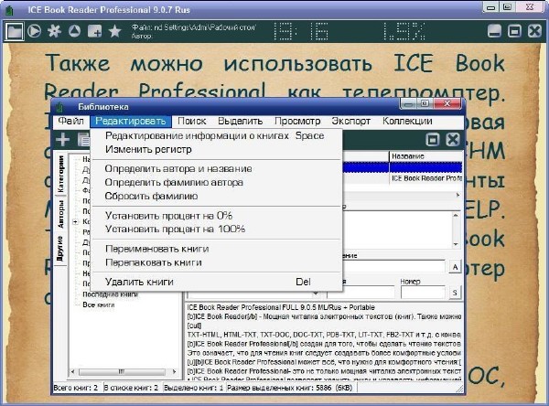Screen dimensions: 549x406
Task: Click the star bookmark icon in toolbar
Action: tap(114, 30)
